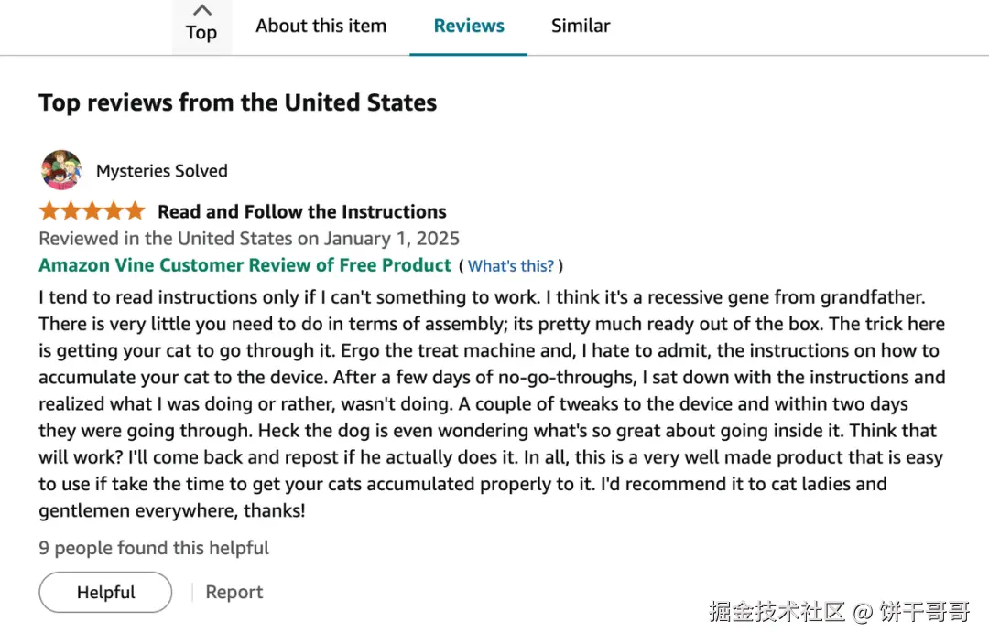989x643 pixels.
Task: Open the Mysteries Solved reviewer name
Action: (162, 171)
